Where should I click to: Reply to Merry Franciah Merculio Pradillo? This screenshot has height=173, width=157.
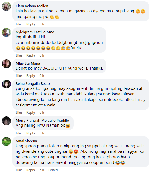pos(31,133)
